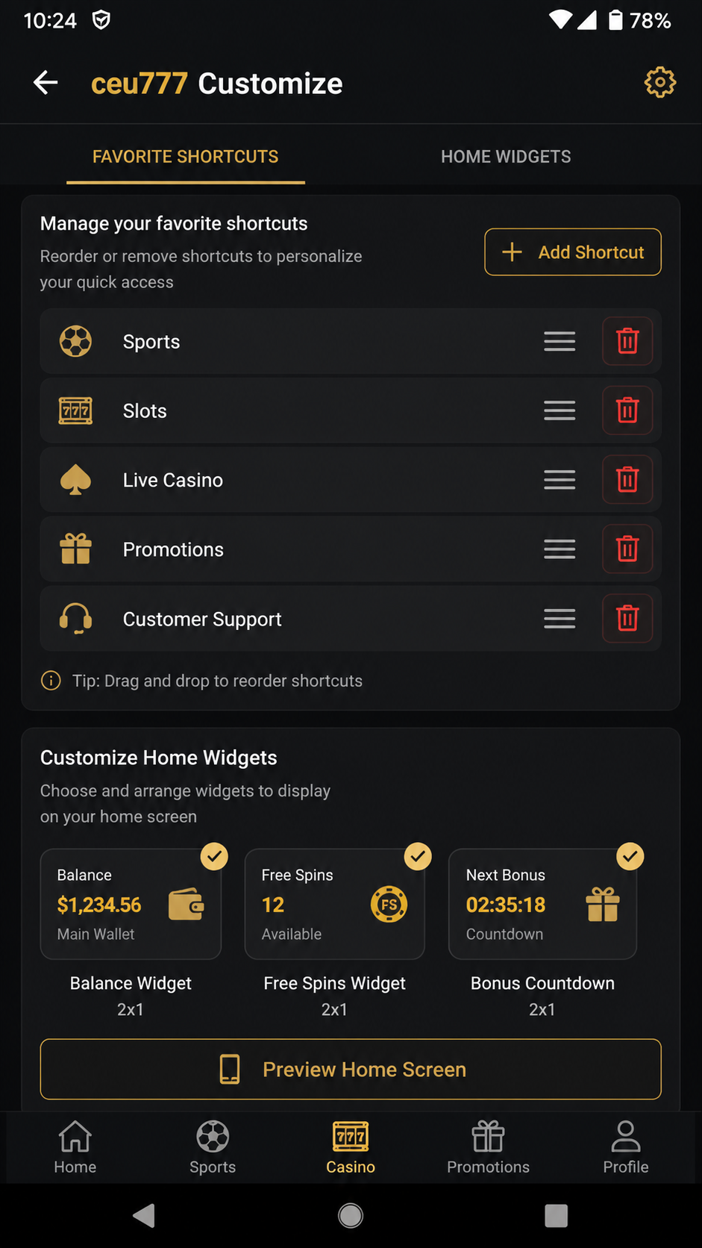Viewport: 702px width, 1248px height.
Task: Select the Favorite Shortcuts tab
Action: coord(185,157)
